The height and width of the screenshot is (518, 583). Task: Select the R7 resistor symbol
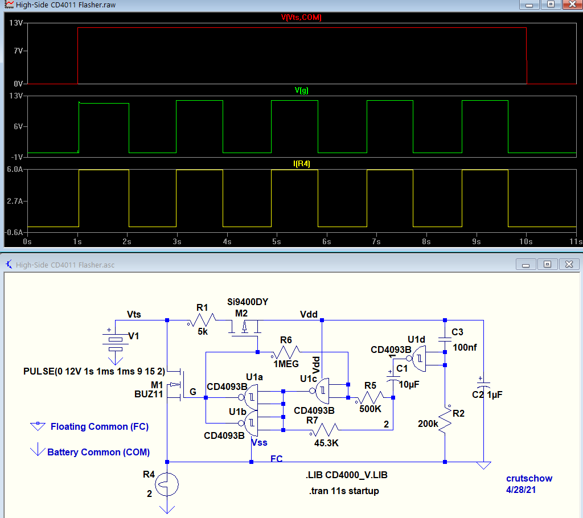coord(325,430)
